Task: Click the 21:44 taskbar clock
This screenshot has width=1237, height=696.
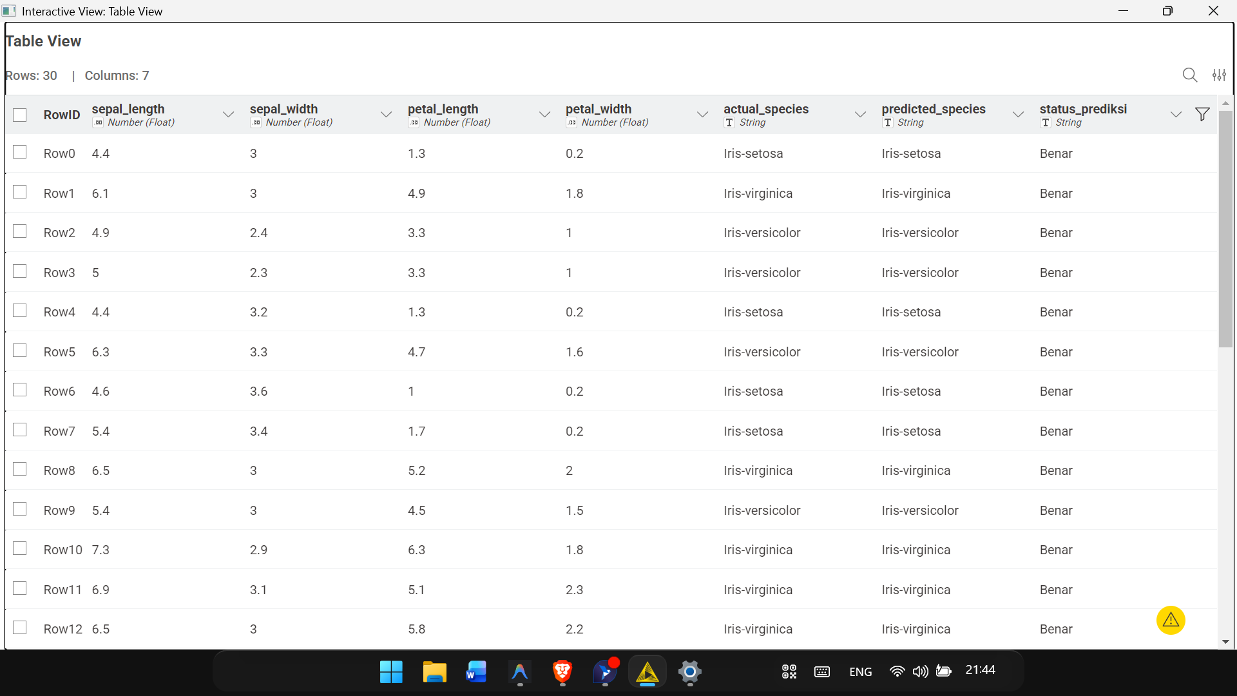Action: (x=980, y=670)
